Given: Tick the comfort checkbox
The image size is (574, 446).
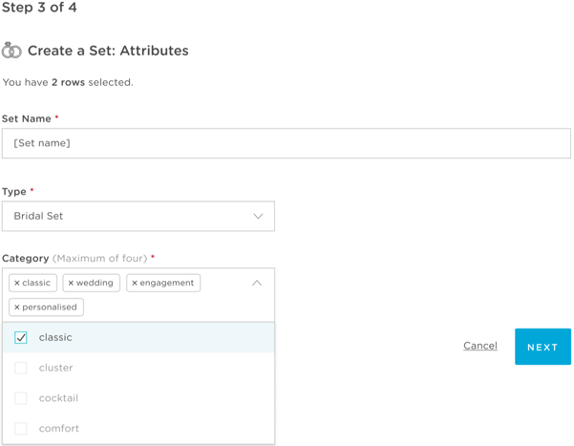Looking at the screenshot, I should (x=21, y=429).
